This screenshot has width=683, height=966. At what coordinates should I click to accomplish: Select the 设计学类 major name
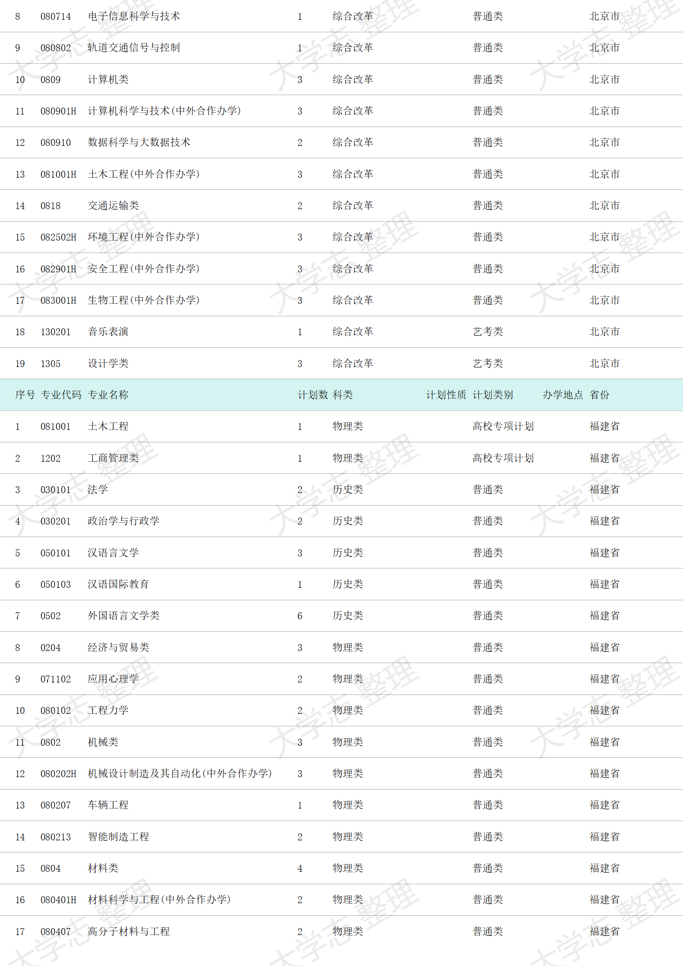(x=108, y=364)
